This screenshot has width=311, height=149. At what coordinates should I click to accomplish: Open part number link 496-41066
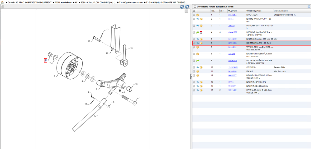coord(233,32)
